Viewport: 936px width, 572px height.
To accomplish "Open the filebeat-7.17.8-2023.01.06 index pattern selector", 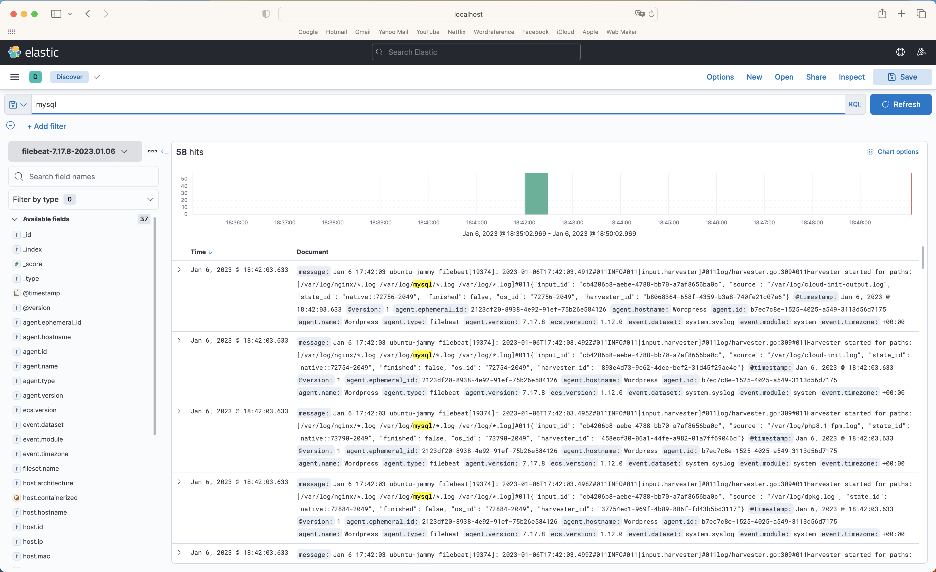I will click(x=74, y=151).
